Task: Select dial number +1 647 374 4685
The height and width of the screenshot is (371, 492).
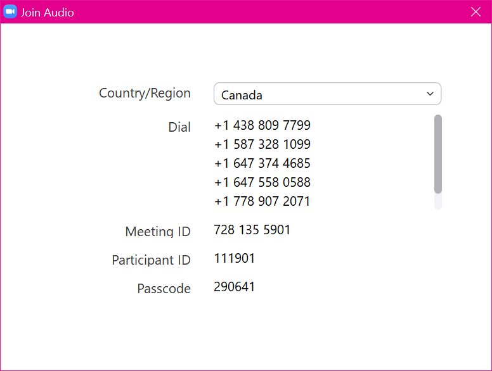Action: point(262,163)
